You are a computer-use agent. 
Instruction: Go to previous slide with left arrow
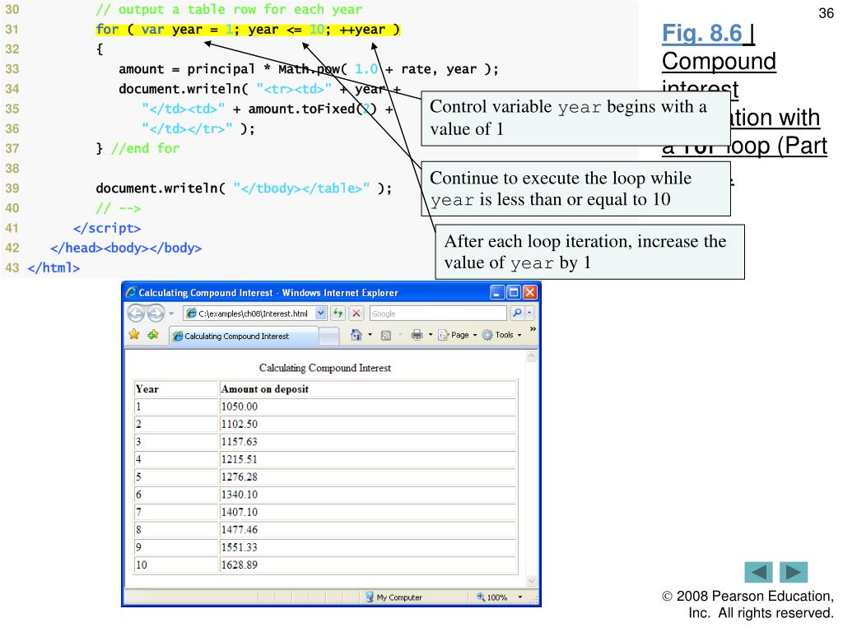pyautogui.click(x=758, y=572)
